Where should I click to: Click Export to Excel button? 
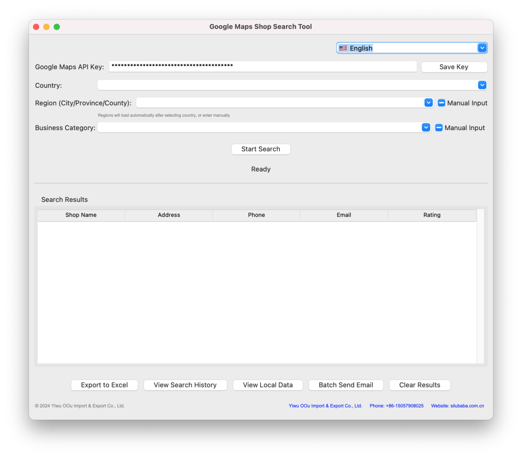(x=105, y=385)
